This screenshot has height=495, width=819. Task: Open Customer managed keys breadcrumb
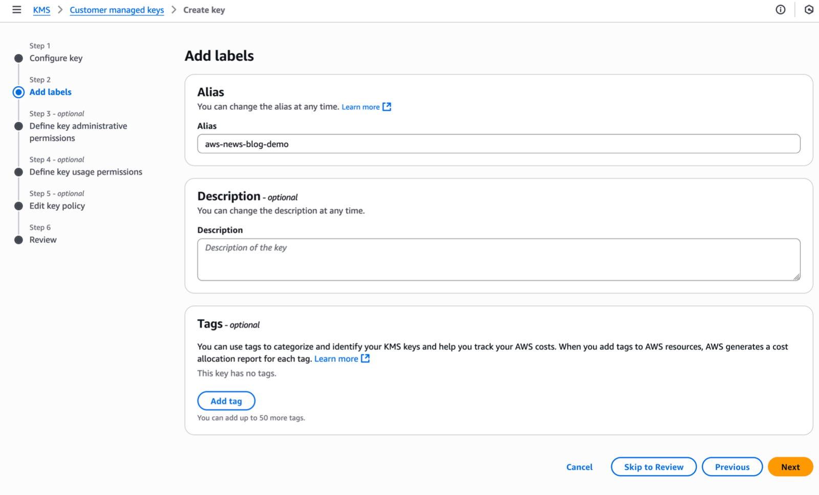coord(117,10)
